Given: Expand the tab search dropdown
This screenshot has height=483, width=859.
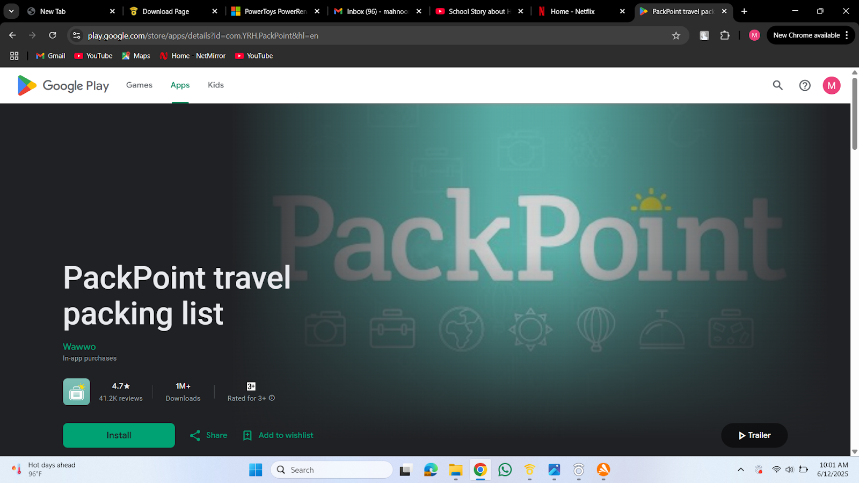Looking at the screenshot, I should click(11, 11).
